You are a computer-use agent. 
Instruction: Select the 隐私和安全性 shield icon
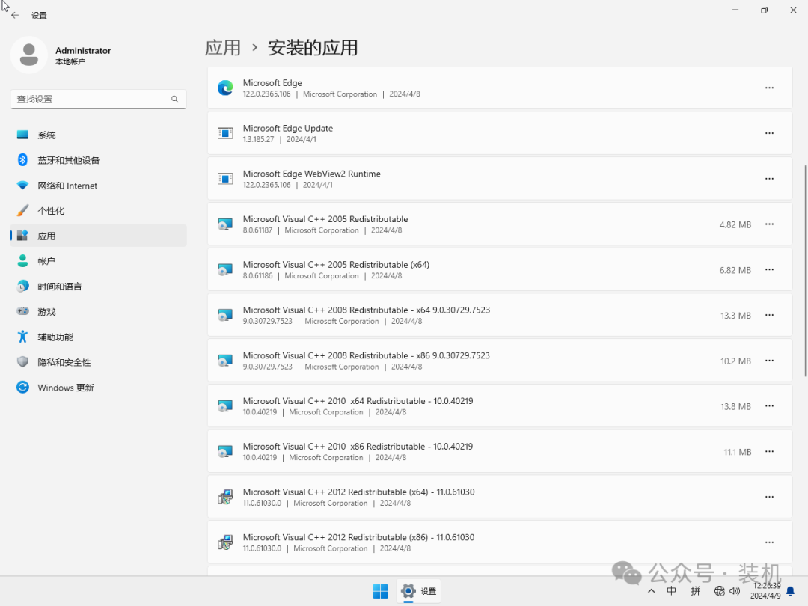[21, 362]
